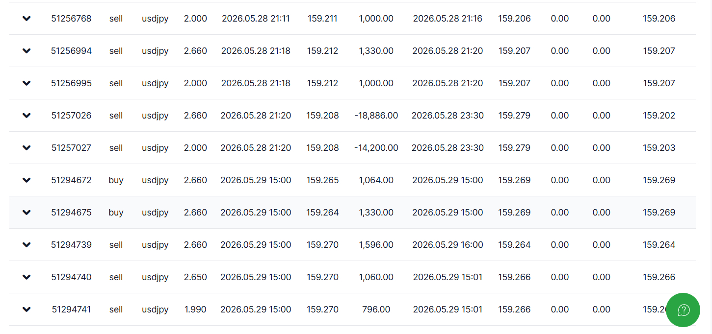Screen dimensions: 712x334
Task: Expand details for order 51256995
Action: click(26, 83)
